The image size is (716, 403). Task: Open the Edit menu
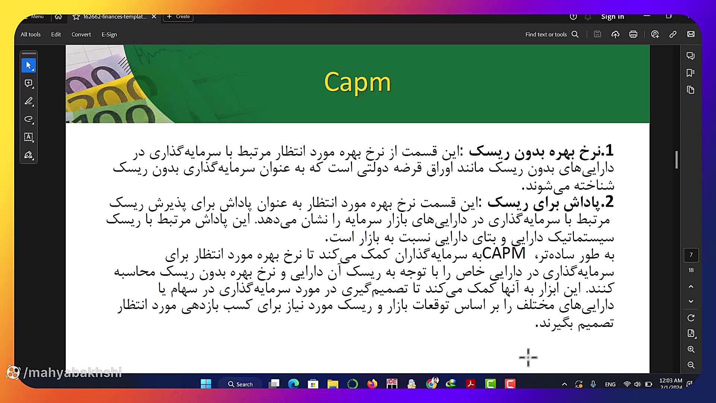(x=56, y=34)
